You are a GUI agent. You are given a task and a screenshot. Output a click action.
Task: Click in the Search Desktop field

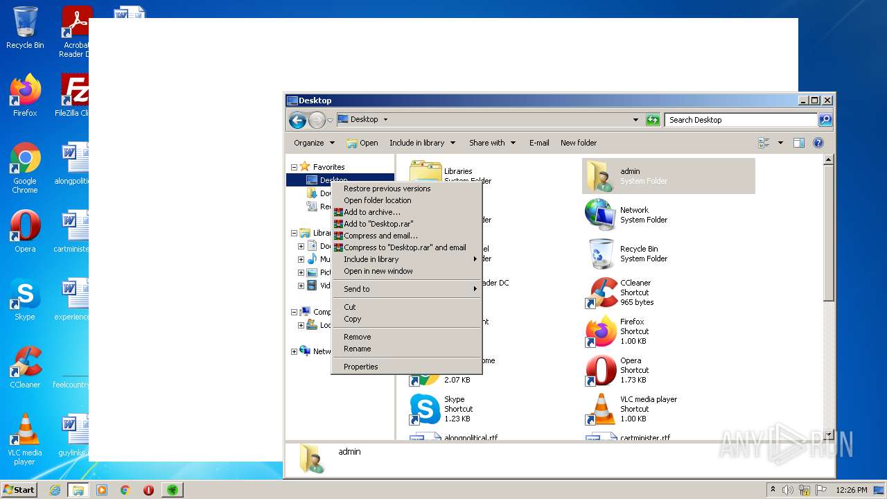[741, 120]
